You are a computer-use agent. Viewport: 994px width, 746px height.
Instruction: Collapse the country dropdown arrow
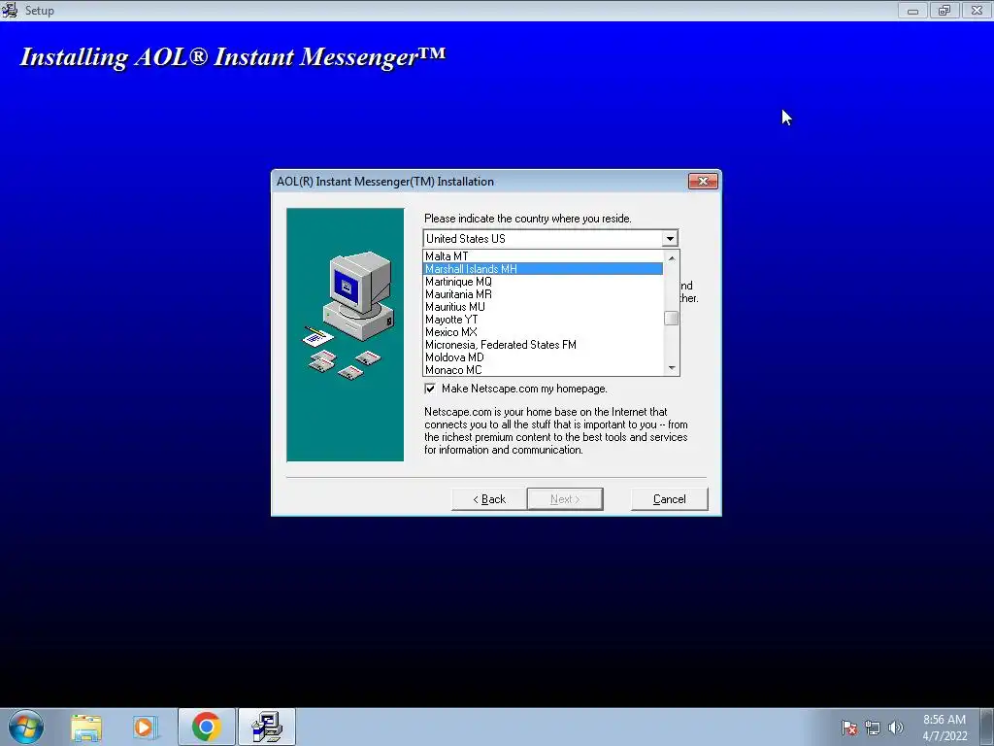click(670, 239)
